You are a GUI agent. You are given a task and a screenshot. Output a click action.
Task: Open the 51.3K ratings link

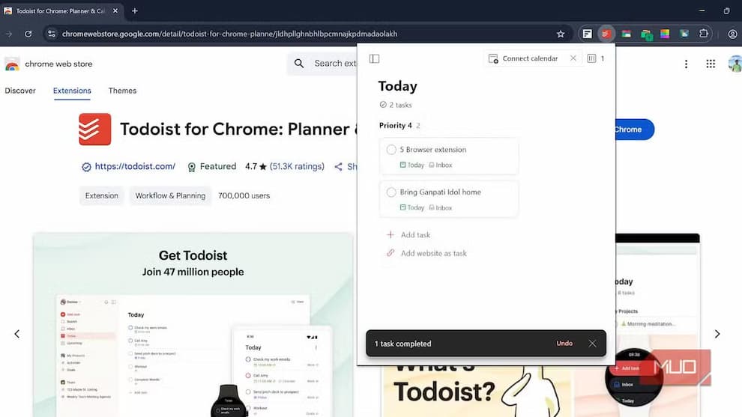pyautogui.click(x=297, y=166)
